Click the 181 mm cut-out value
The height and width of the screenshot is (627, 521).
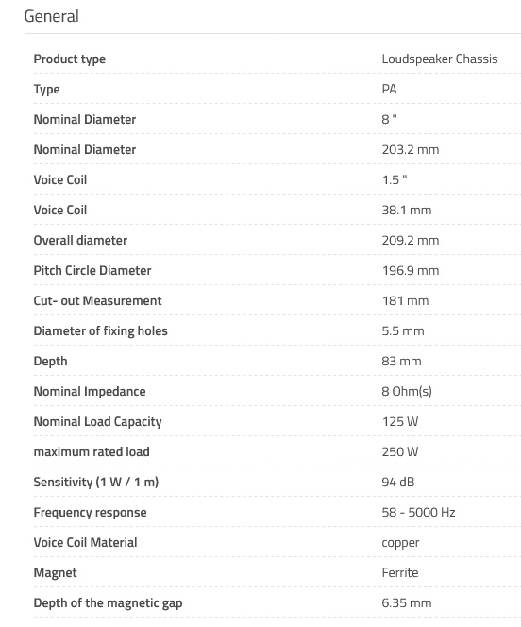(x=405, y=300)
